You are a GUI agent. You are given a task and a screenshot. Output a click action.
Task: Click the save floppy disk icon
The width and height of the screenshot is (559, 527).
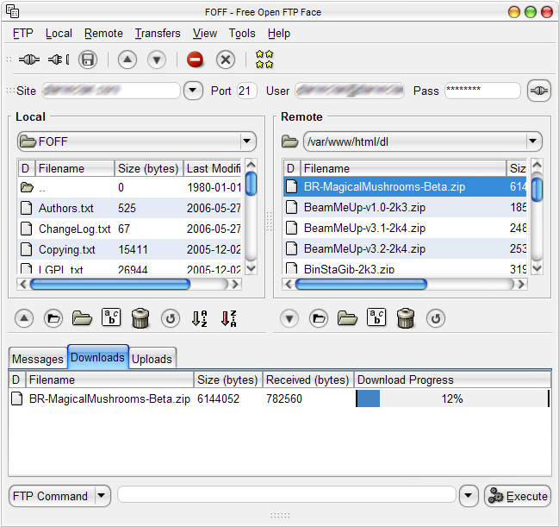88,60
